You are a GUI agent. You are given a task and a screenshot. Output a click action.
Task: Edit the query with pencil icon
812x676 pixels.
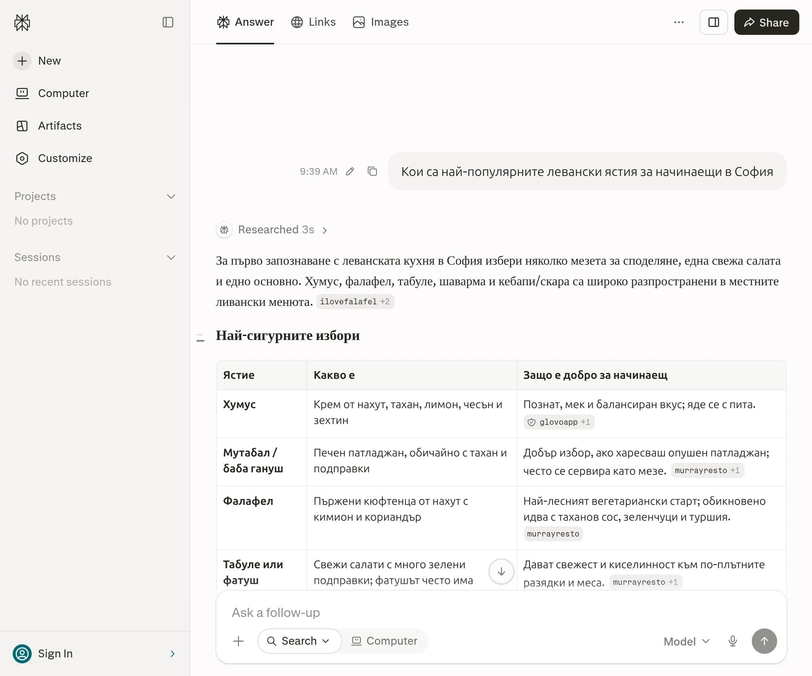coord(350,171)
